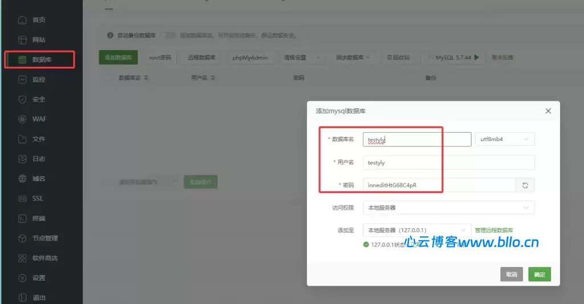Click the 用户名 username input field
Screen dimensions: 584x304
pos(448,162)
